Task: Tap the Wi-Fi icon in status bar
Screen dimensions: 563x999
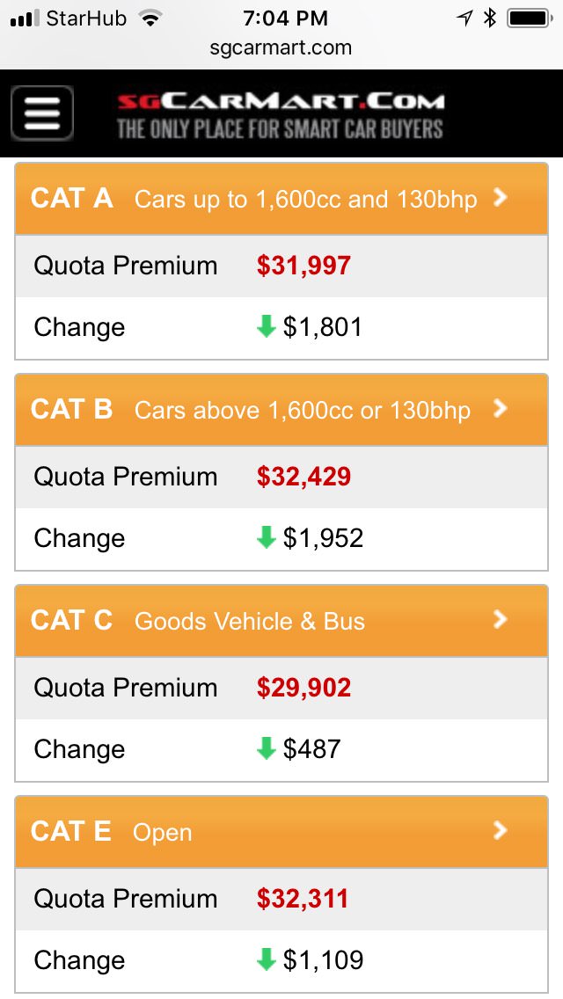Action: pyautogui.click(x=150, y=18)
